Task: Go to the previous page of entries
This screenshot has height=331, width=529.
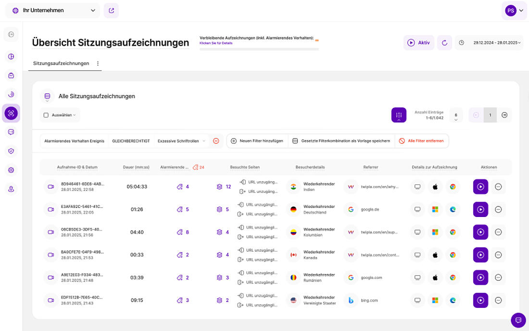Action: point(476,115)
